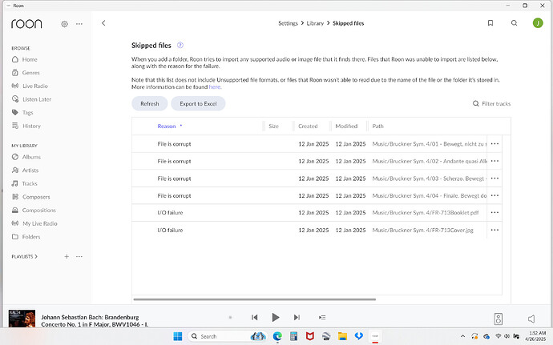Click the Albums icon in My Library
Screen dimensions: 553x345
pos(14,157)
